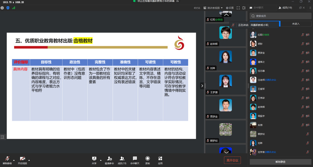
Task: Click the start video camera icon
Action: [22, 158]
